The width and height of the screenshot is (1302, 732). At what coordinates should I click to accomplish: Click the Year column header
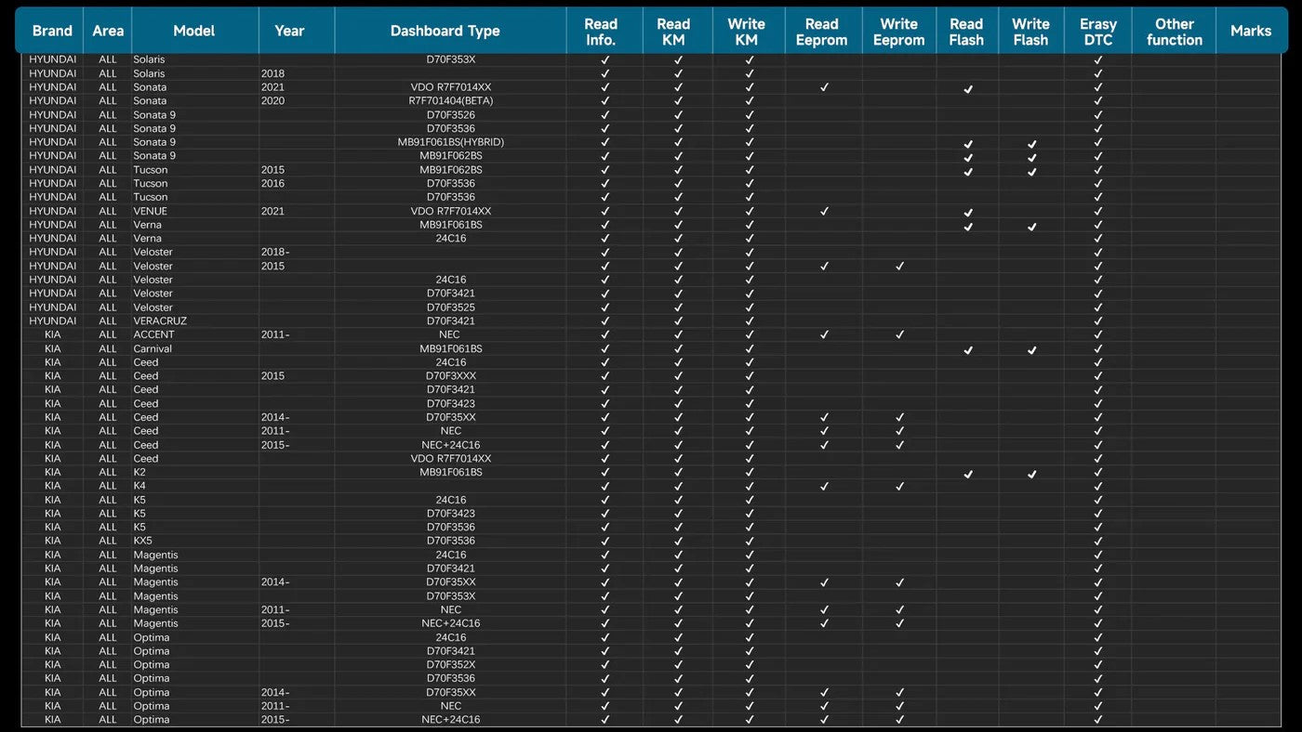coord(289,31)
